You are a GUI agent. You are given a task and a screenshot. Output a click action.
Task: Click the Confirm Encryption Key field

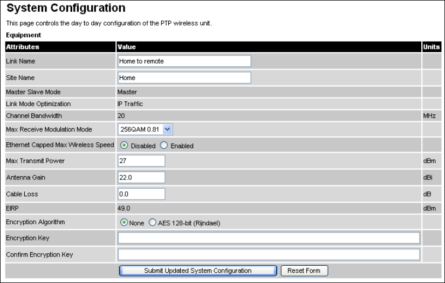269,254
